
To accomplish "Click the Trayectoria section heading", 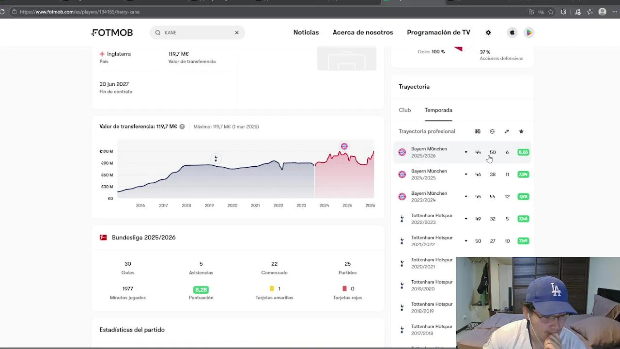I will click(414, 87).
